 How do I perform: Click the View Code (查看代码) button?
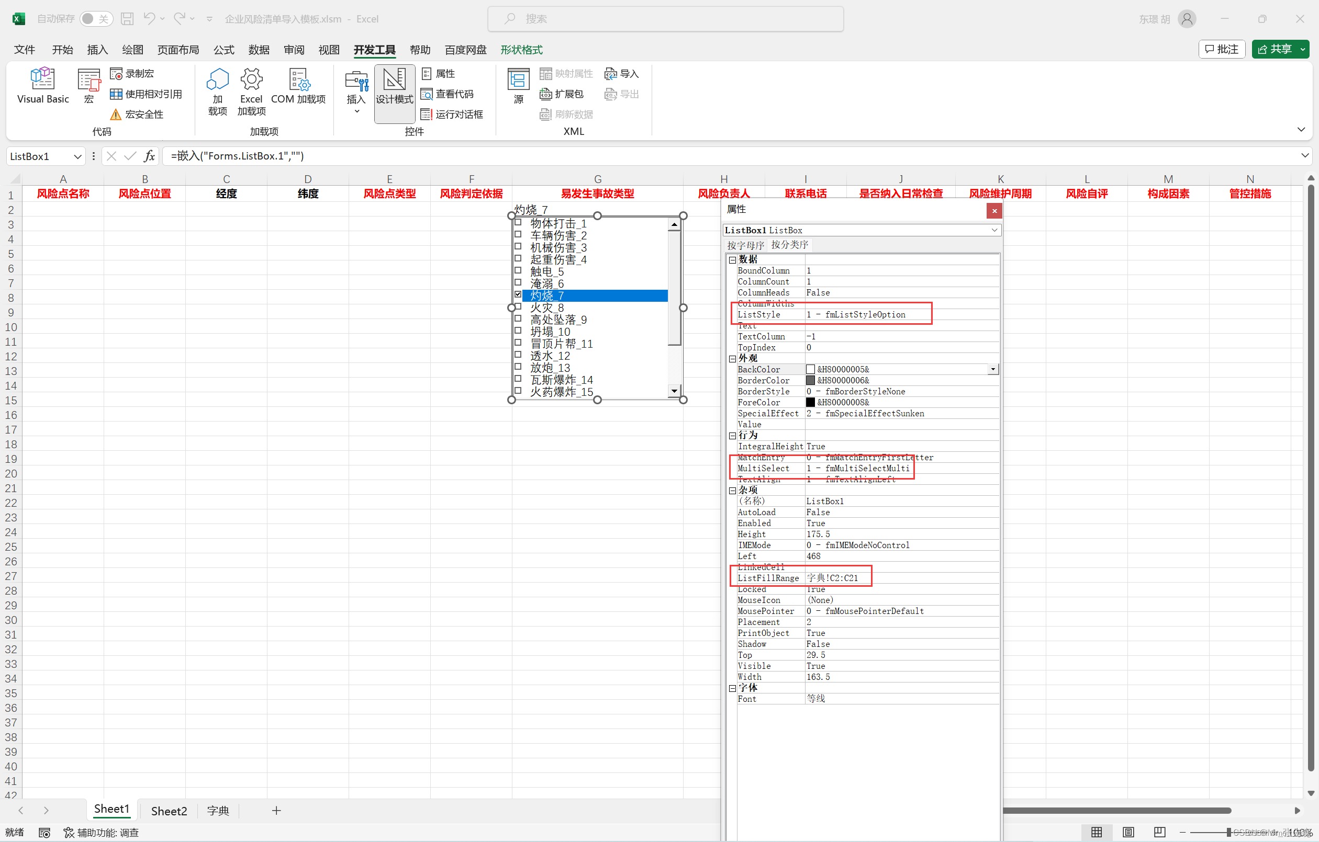(x=448, y=94)
